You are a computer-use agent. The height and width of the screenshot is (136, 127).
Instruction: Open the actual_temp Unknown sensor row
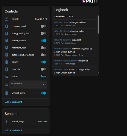click(26, 122)
